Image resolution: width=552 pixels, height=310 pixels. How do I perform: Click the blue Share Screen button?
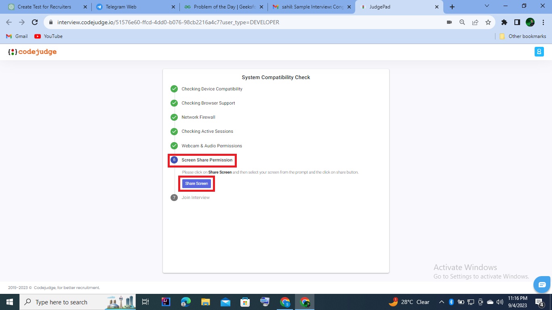196,184
